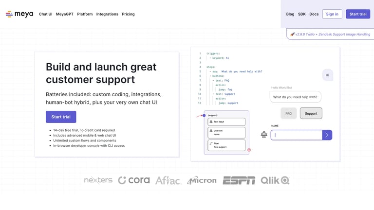
Task: Open the Integrations menu
Action: click(107, 14)
